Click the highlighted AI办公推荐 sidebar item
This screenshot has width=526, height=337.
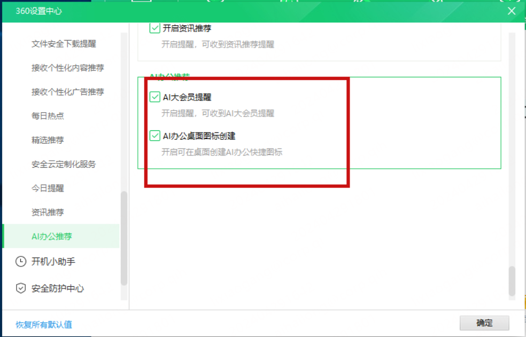(61, 236)
